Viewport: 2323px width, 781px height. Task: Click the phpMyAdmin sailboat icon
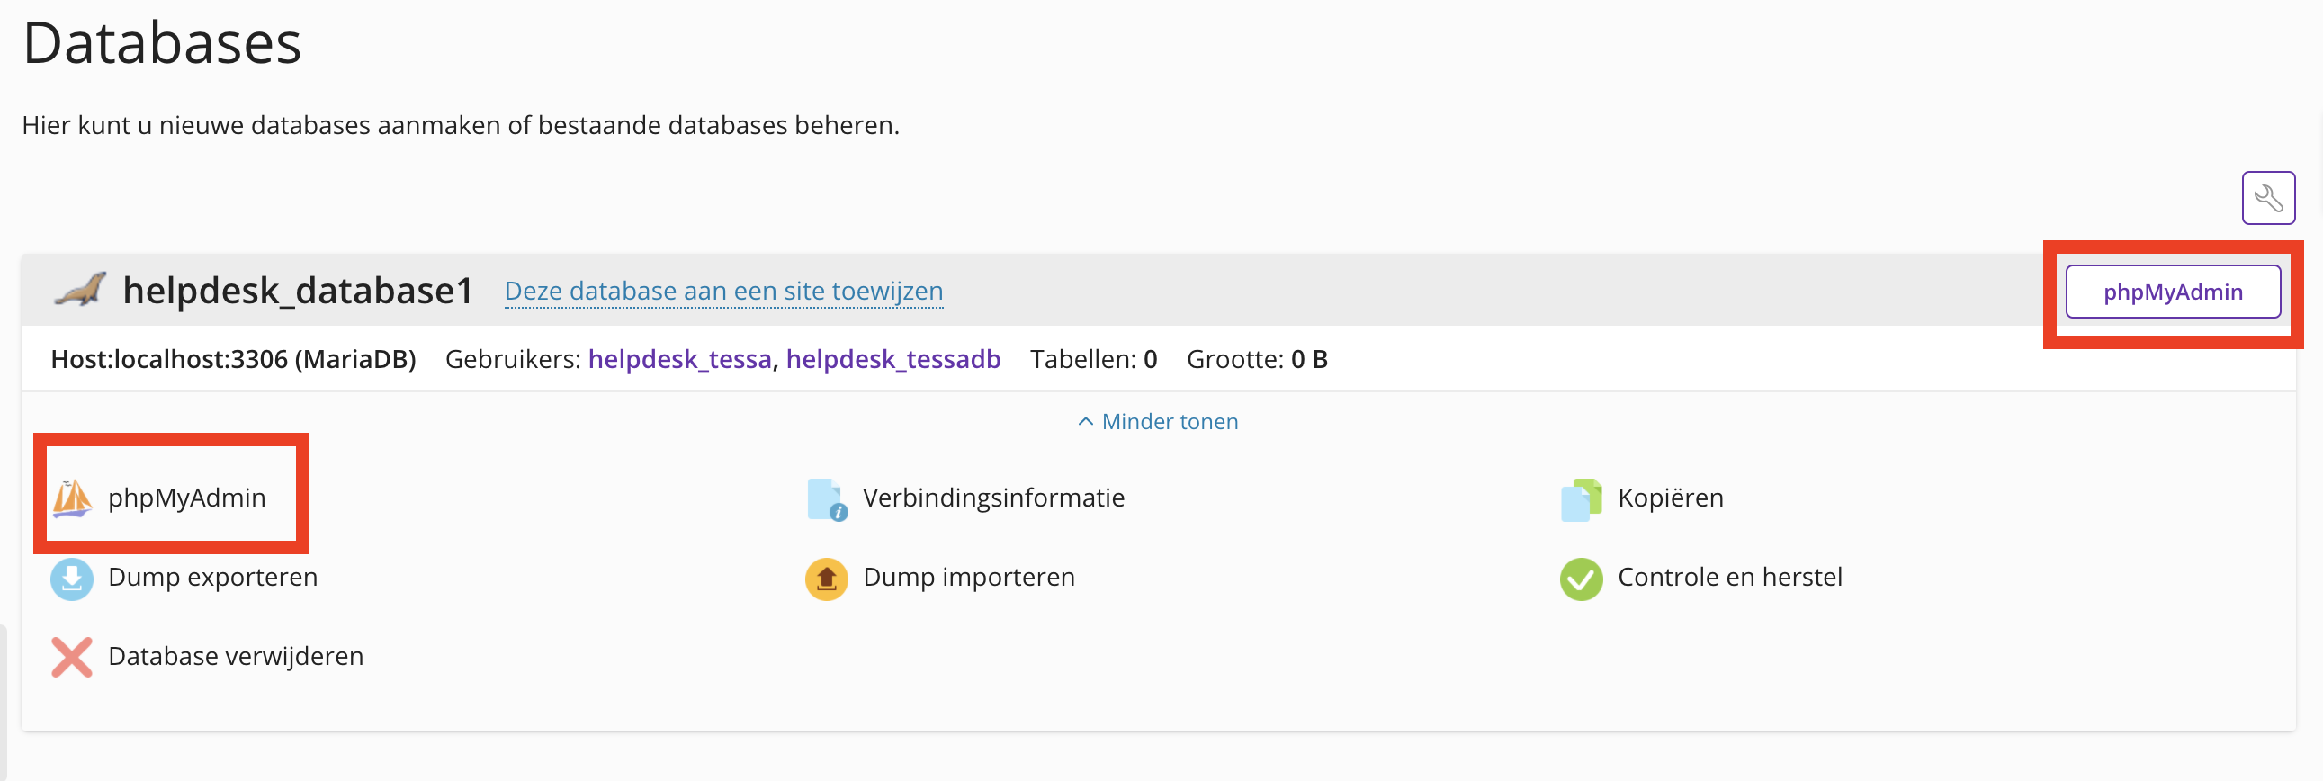tap(72, 498)
